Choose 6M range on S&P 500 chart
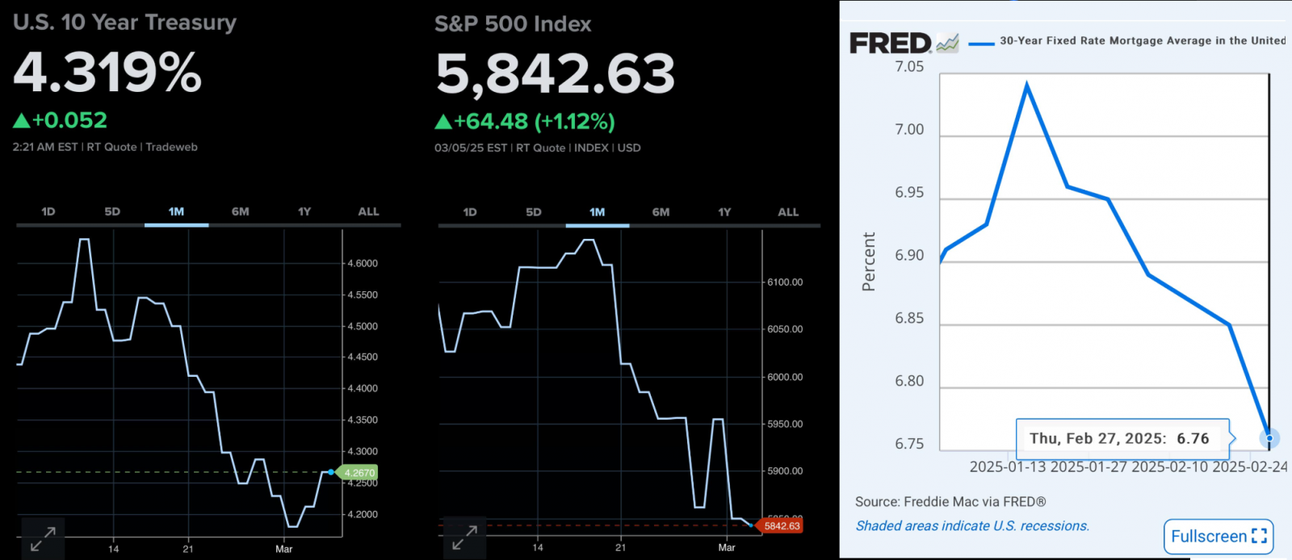1292x560 pixels. (x=661, y=212)
